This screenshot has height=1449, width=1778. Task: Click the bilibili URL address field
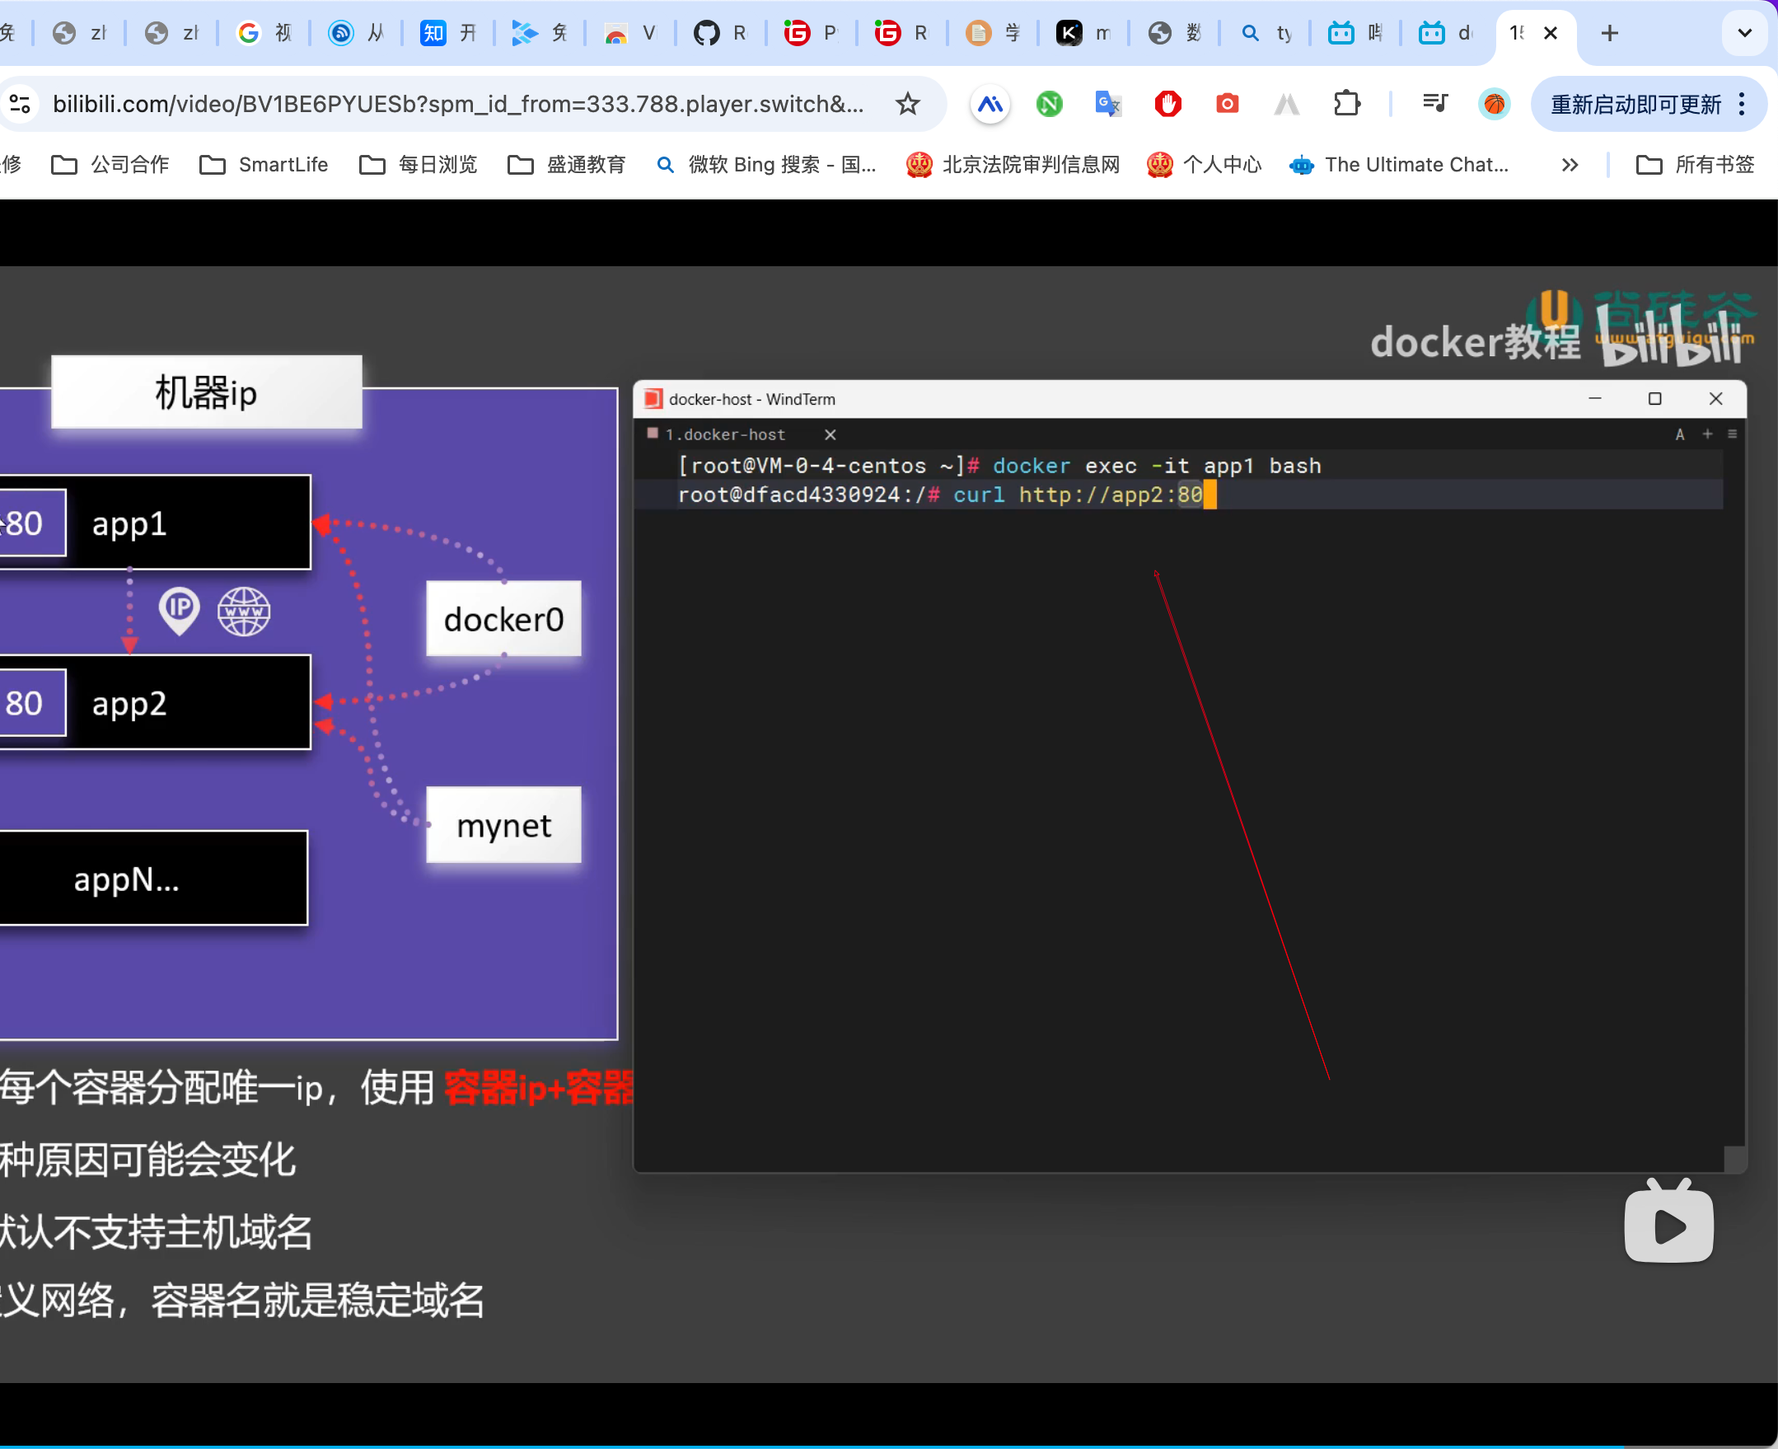(457, 105)
